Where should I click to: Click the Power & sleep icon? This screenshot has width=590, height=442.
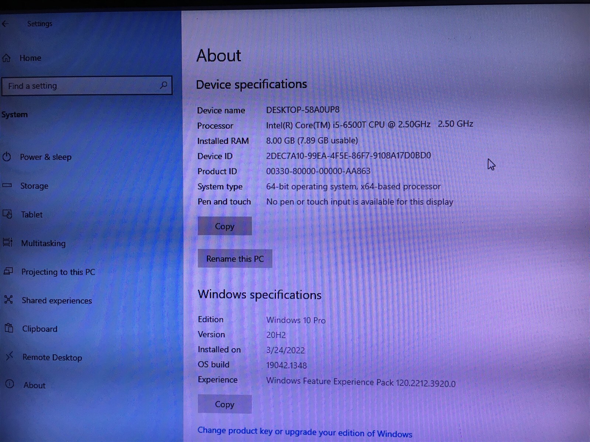(x=7, y=157)
